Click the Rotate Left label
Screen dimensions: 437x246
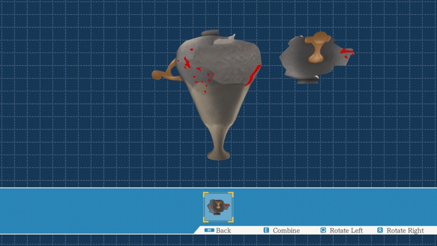click(346, 230)
